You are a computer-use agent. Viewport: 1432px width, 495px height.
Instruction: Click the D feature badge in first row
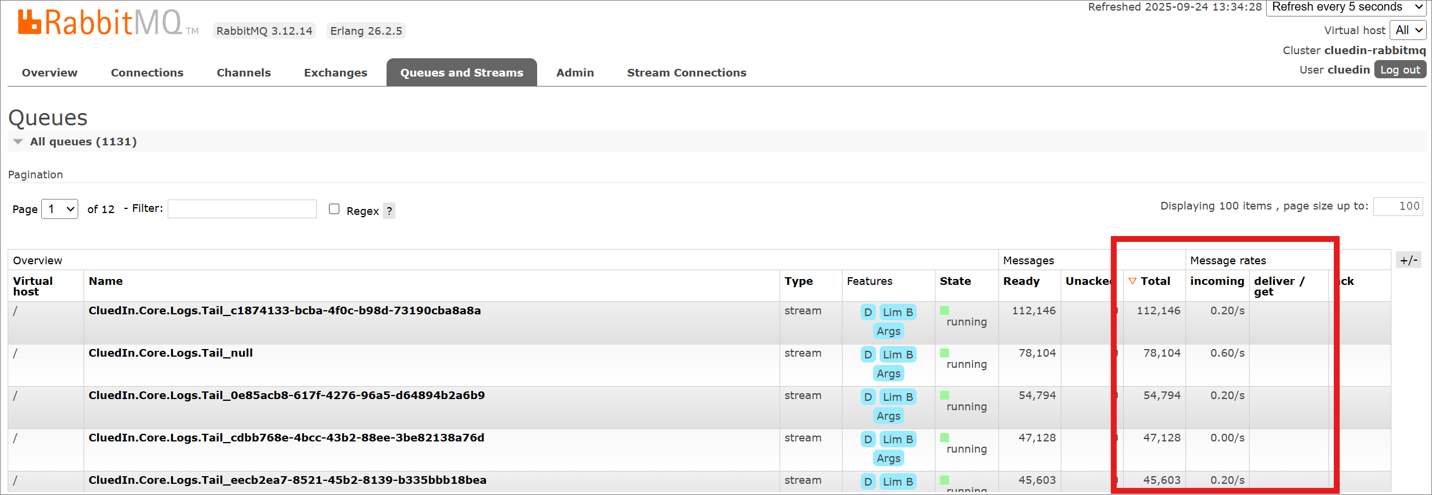[868, 313]
